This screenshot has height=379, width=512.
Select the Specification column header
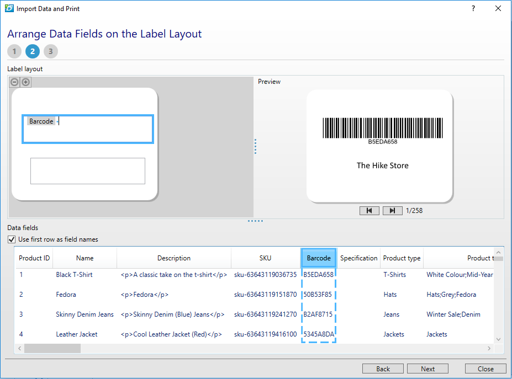[358, 258]
